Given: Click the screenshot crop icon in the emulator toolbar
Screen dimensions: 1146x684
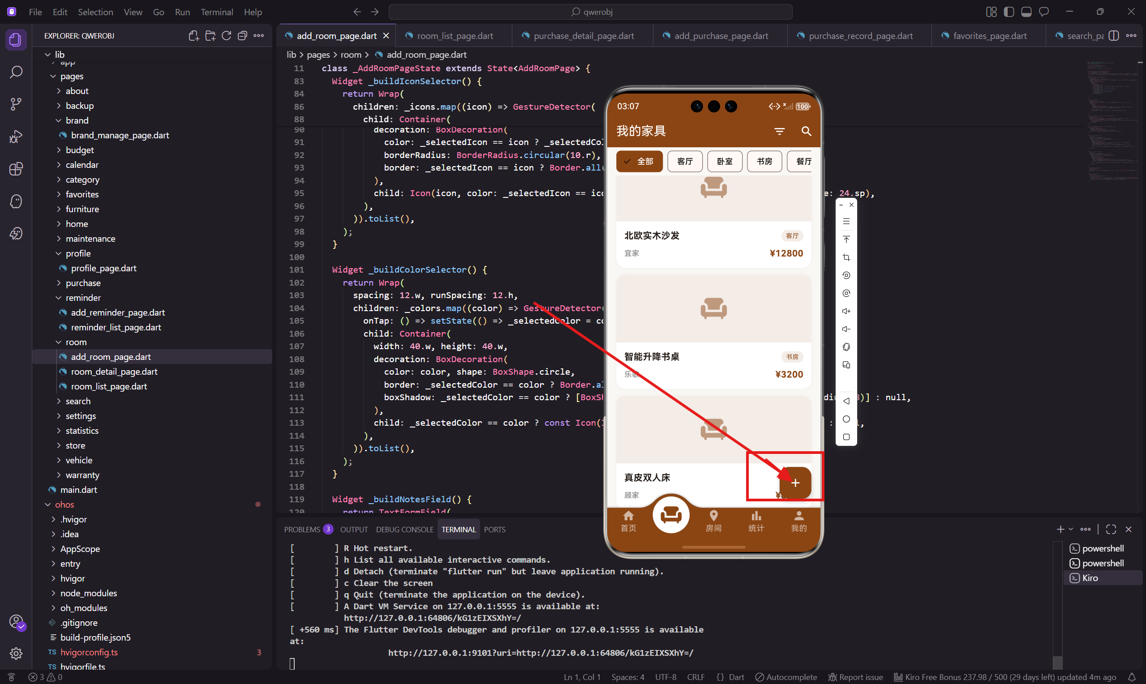Looking at the screenshot, I should coord(846,257).
